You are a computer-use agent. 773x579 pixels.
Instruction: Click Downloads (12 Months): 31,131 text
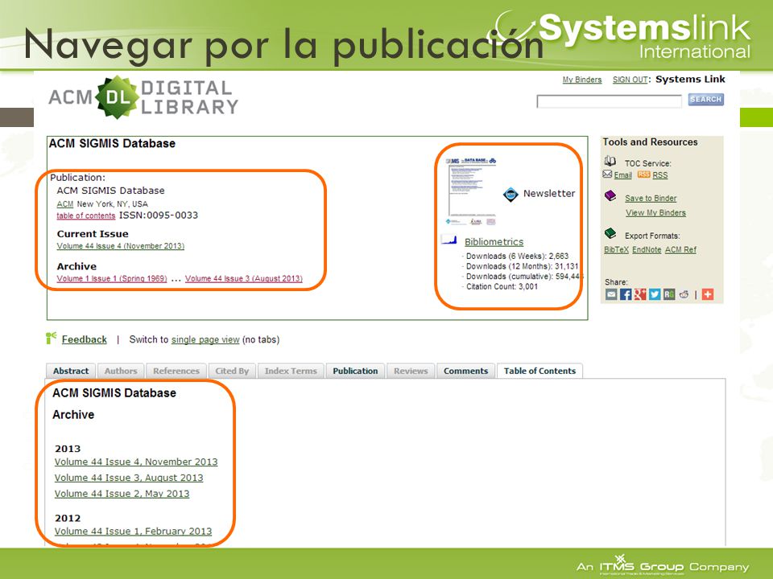coord(522,266)
